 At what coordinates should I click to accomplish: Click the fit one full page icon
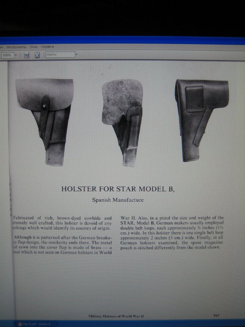pos(37,55)
